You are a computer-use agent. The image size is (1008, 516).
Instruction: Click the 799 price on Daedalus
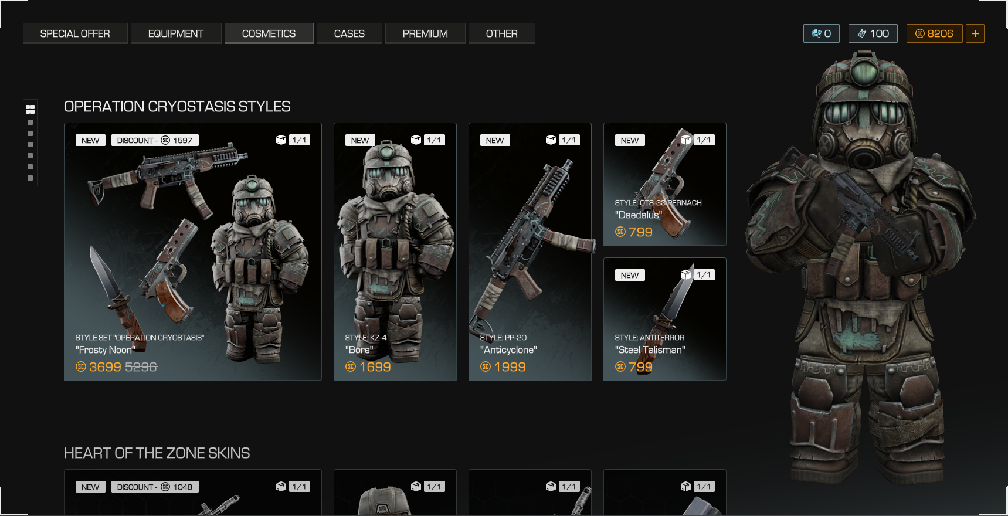(641, 232)
